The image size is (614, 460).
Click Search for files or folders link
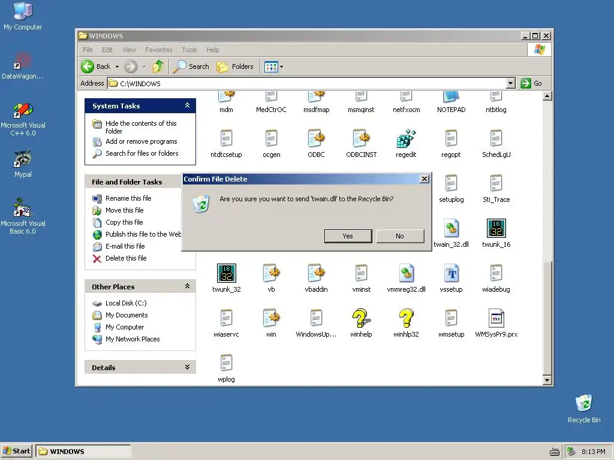[142, 153]
